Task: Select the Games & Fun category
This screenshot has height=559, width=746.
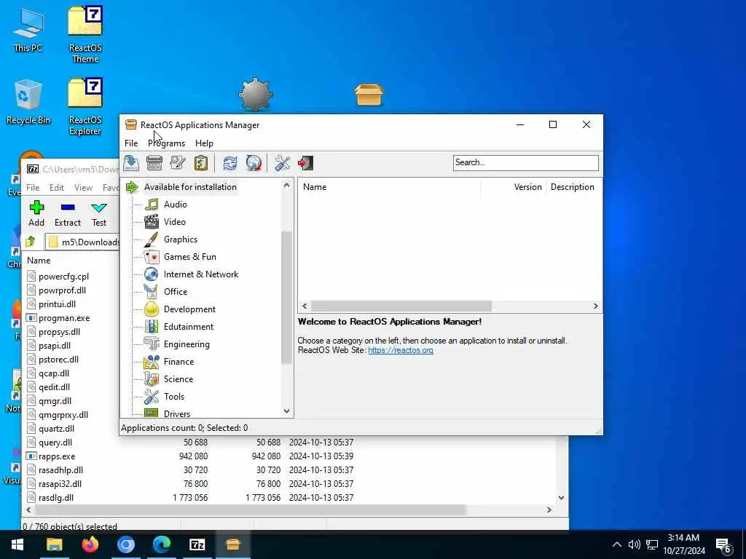Action: click(x=190, y=257)
